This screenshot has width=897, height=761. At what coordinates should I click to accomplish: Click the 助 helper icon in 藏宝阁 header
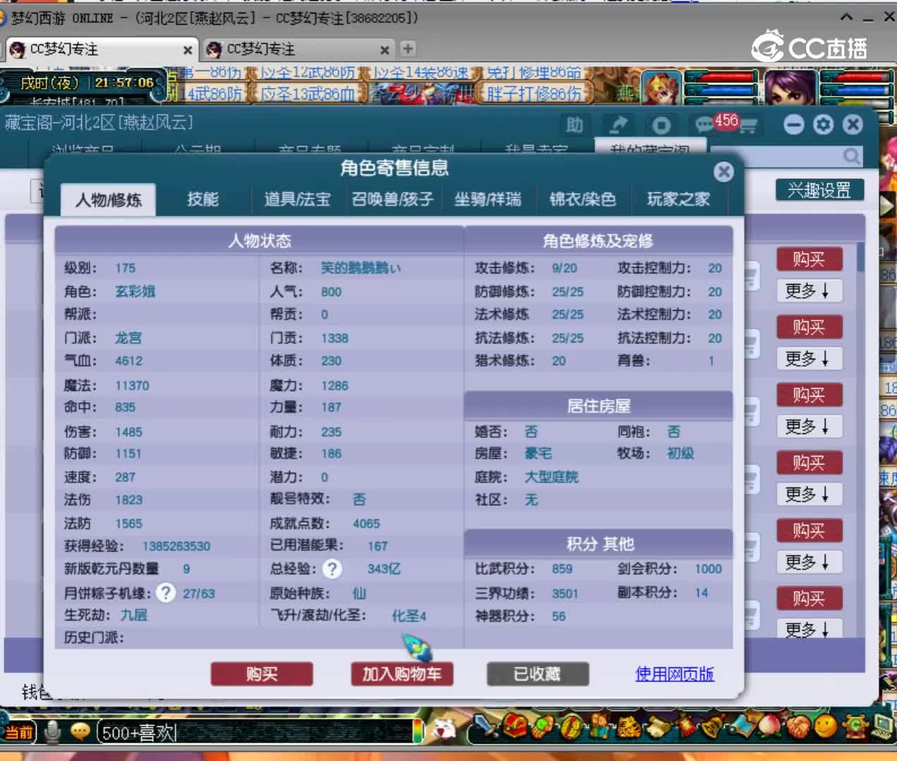point(575,125)
